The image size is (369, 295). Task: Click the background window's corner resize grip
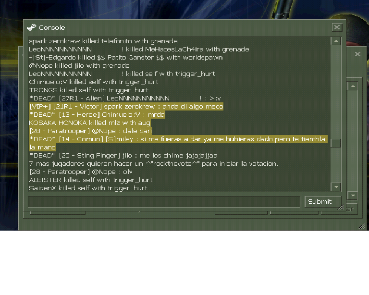(361, 226)
